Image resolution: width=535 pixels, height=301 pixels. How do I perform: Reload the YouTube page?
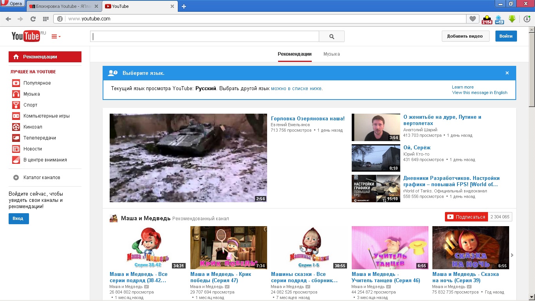click(33, 19)
